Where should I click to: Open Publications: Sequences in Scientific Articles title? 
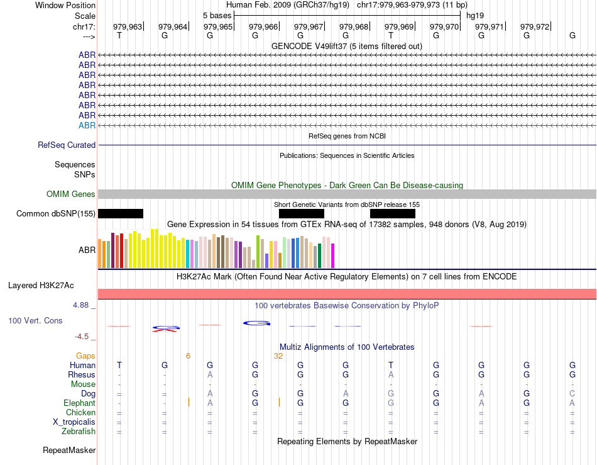(347, 155)
